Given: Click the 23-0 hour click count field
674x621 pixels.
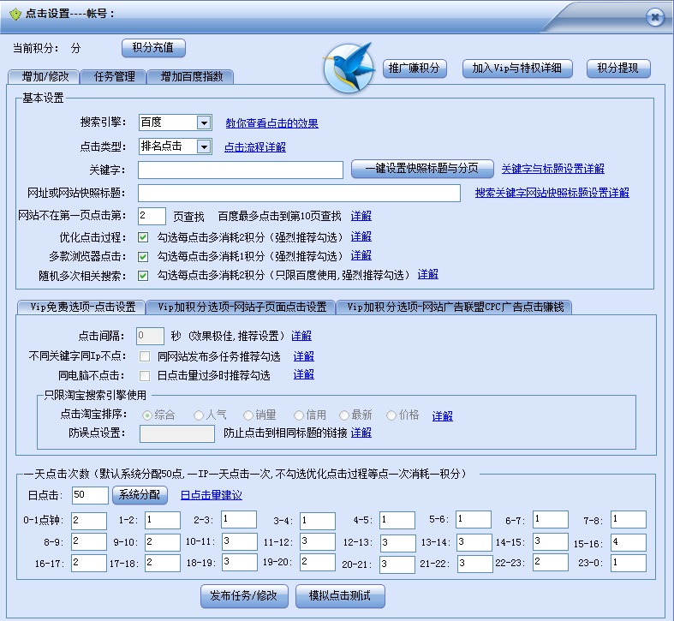Looking at the screenshot, I should (x=629, y=563).
